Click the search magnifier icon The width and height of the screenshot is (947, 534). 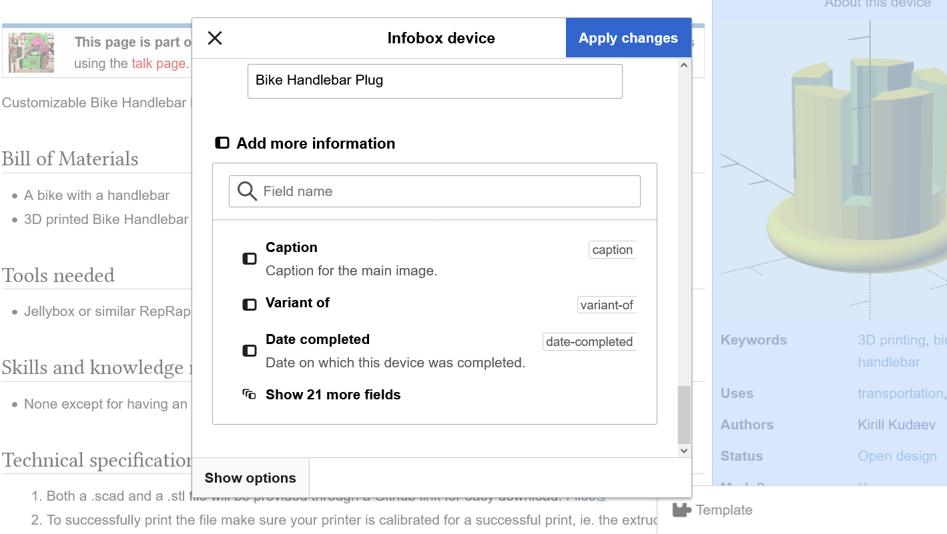tap(247, 191)
